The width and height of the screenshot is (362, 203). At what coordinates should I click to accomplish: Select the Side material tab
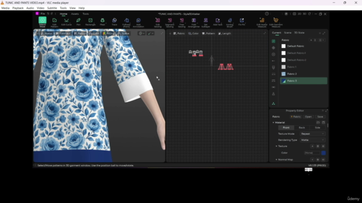[x=317, y=127]
